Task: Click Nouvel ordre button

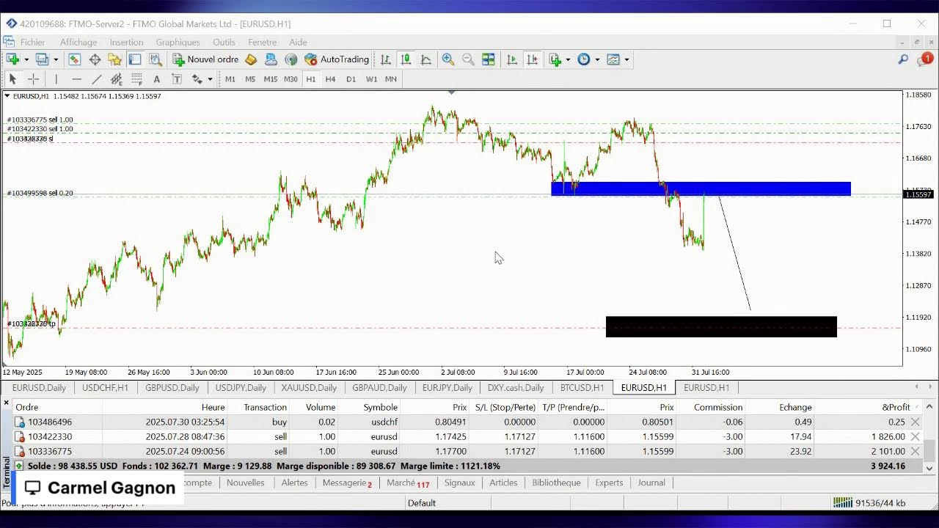Action: (206, 59)
